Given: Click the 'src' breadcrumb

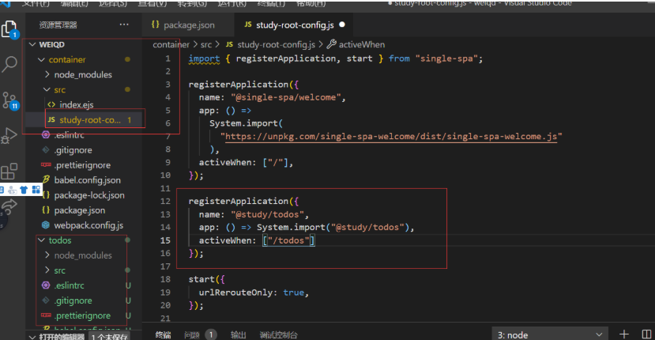Looking at the screenshot, I should point(206,44).
